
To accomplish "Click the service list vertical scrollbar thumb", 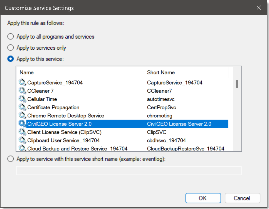I will (x=237, y=84).
